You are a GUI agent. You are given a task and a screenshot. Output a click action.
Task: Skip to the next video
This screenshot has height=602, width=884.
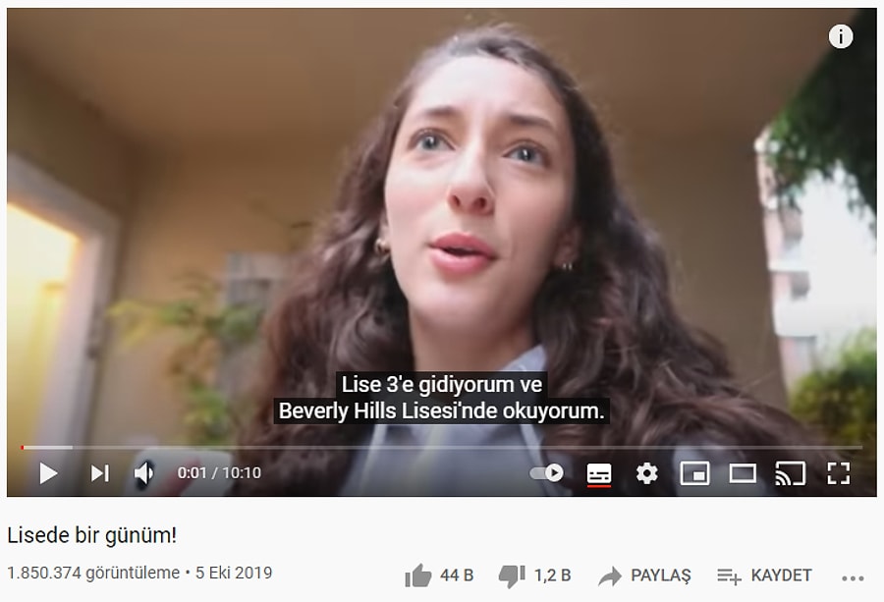100,473
